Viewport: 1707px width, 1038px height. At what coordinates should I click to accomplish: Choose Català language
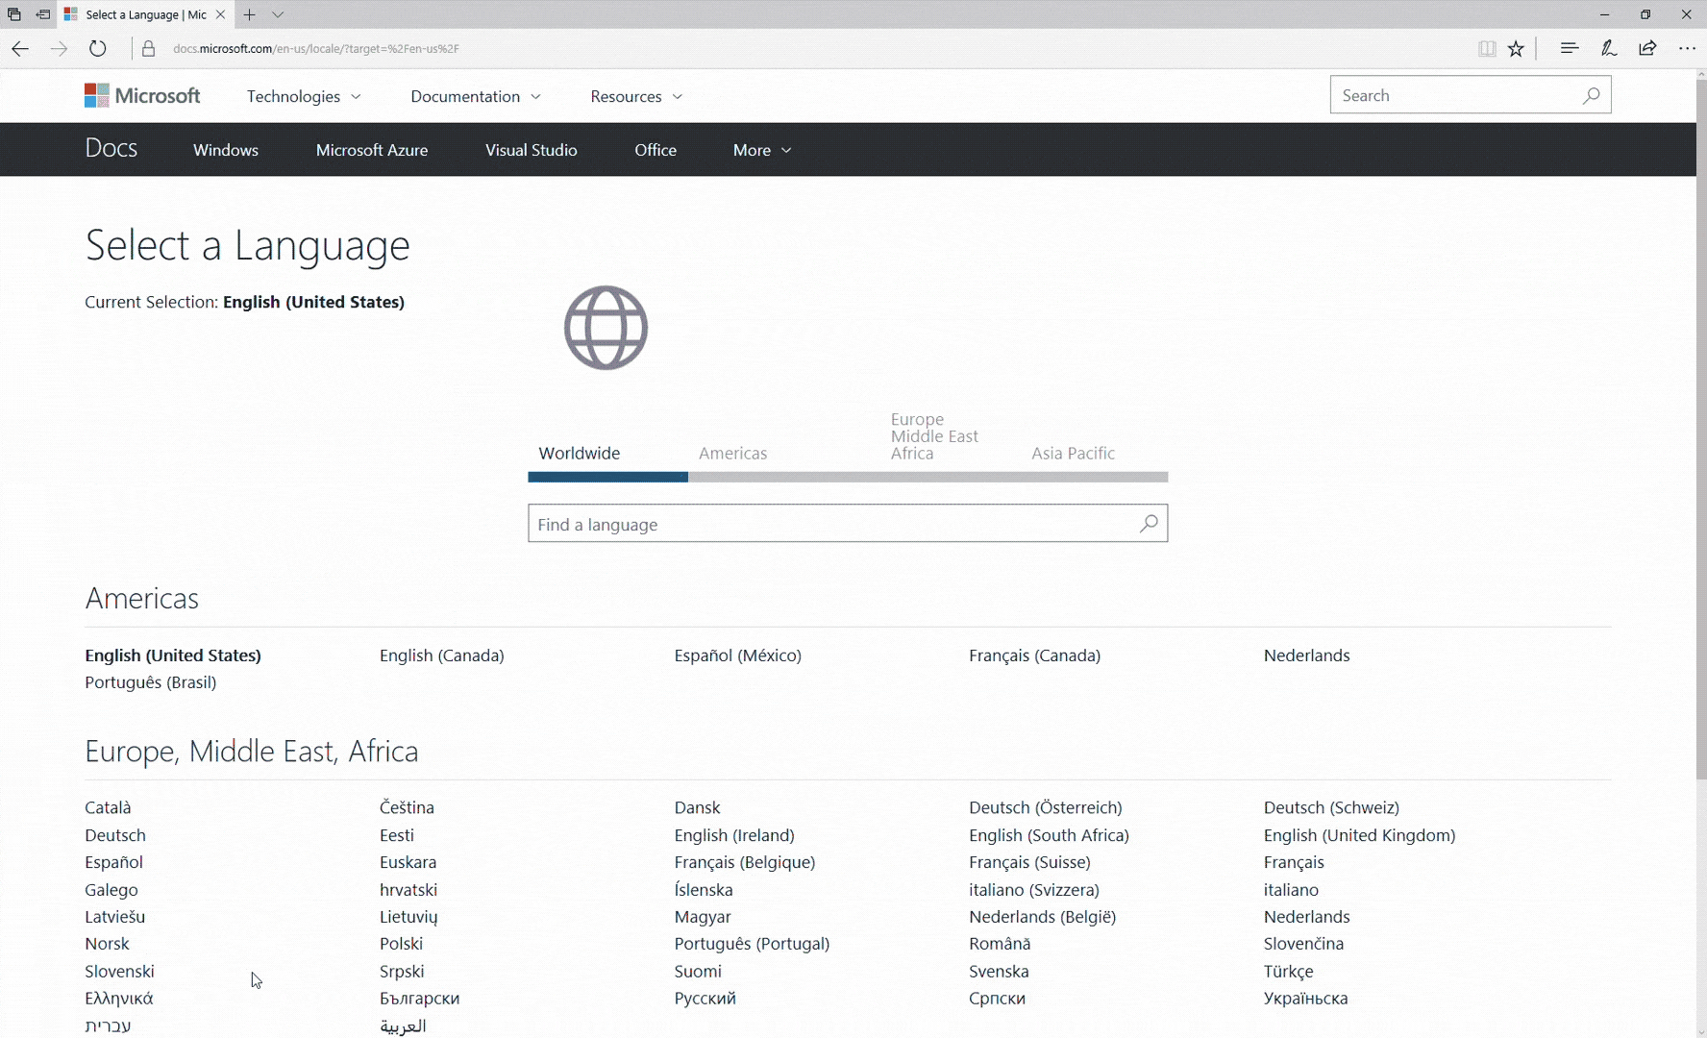pos(108,807)
